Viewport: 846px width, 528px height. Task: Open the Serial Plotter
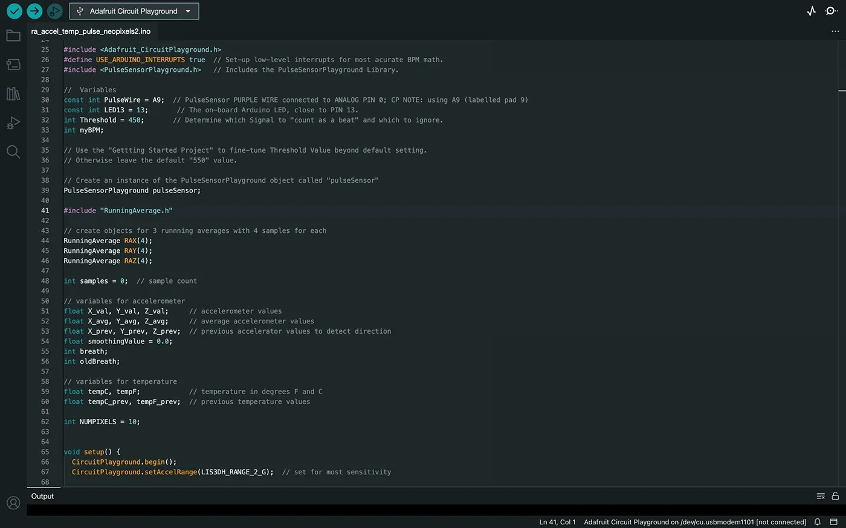click(x=811, y=11)
